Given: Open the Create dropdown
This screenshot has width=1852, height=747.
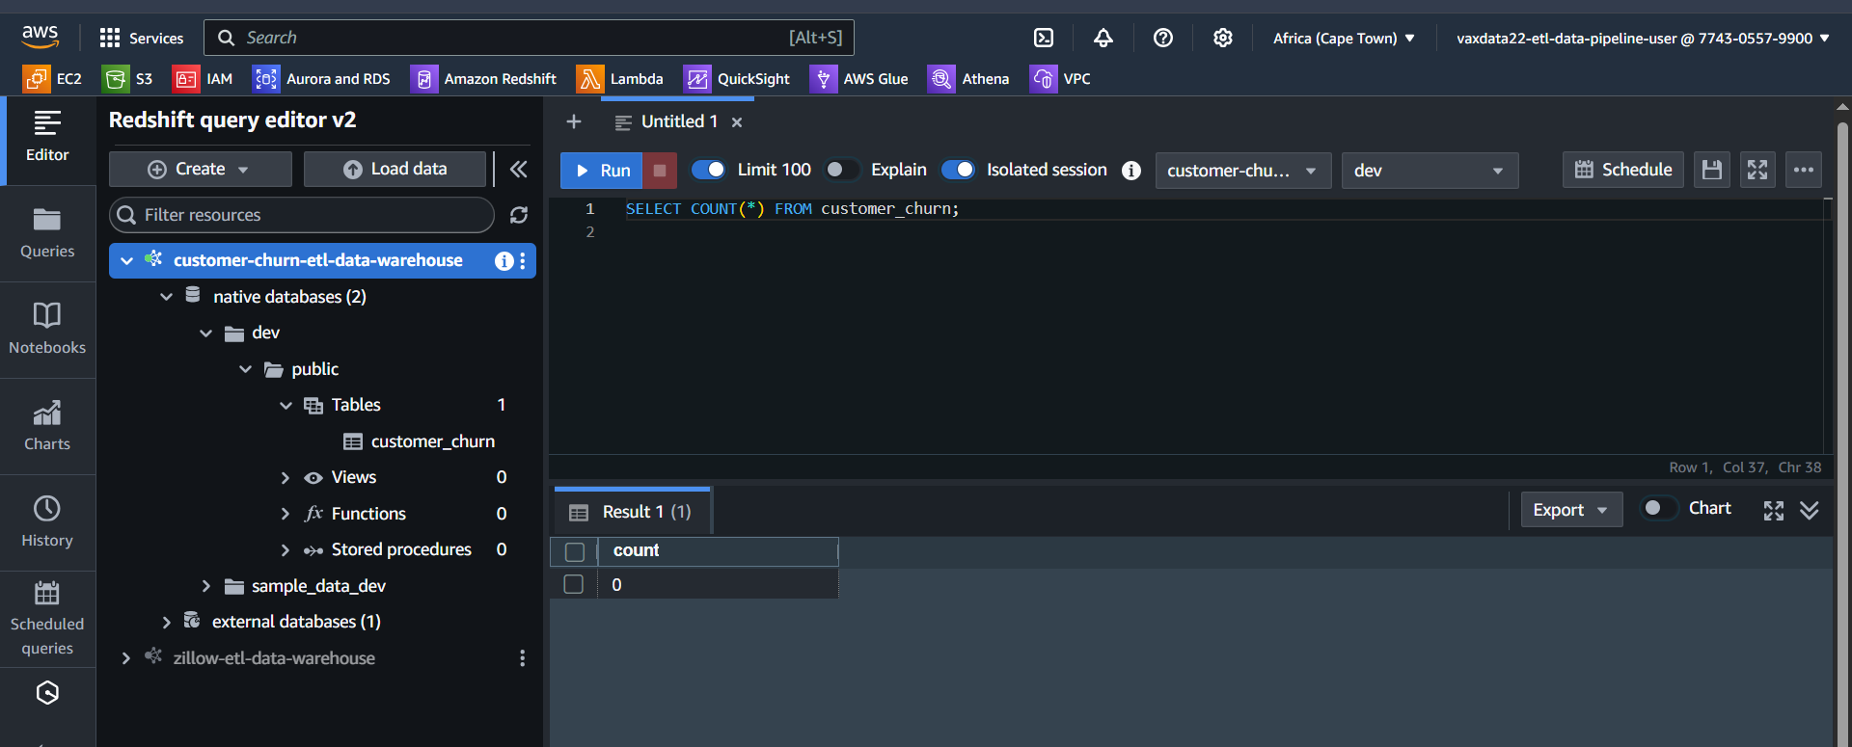Looking at the screenshot, I should coord(201,170).
